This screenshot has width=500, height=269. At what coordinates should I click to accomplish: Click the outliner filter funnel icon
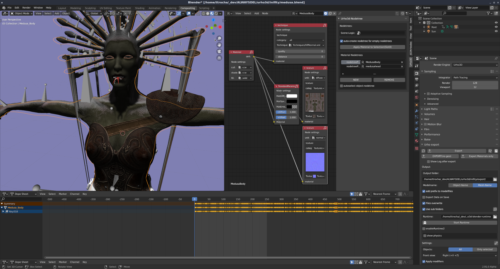coord(488,13)
